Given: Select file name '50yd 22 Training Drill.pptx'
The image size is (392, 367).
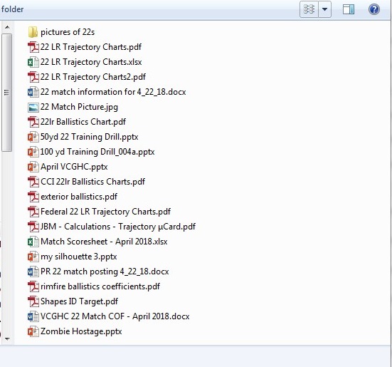Looking at the screenshot, I should pos(89,138).
